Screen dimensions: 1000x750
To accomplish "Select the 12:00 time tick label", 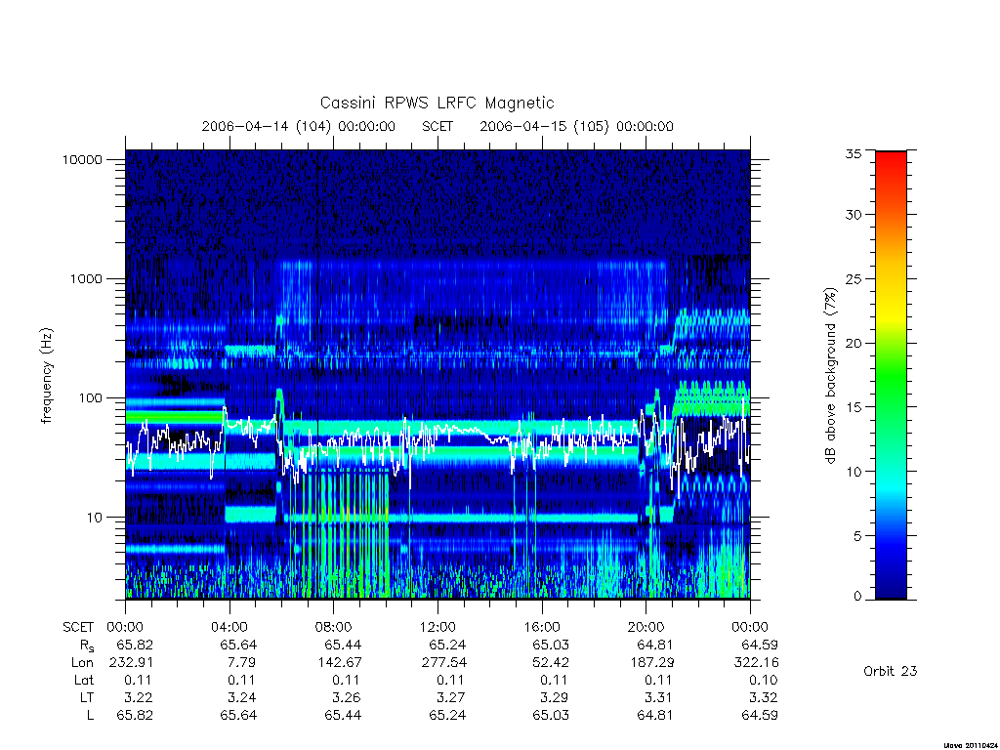I will (x=437, y=627).
